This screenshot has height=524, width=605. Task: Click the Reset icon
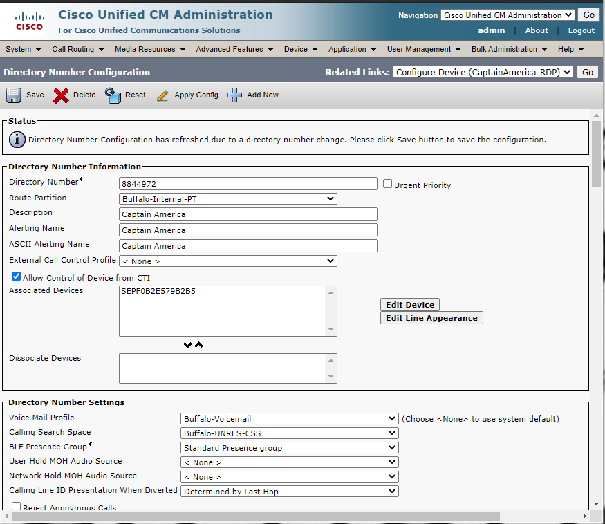pyautogui.click(x=113, y=95)
